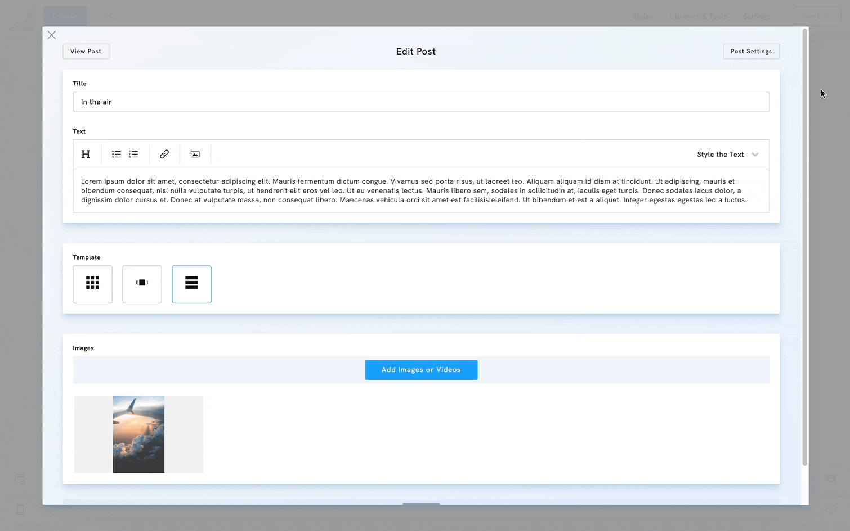Select the stacked rows template option

[191, 284]
